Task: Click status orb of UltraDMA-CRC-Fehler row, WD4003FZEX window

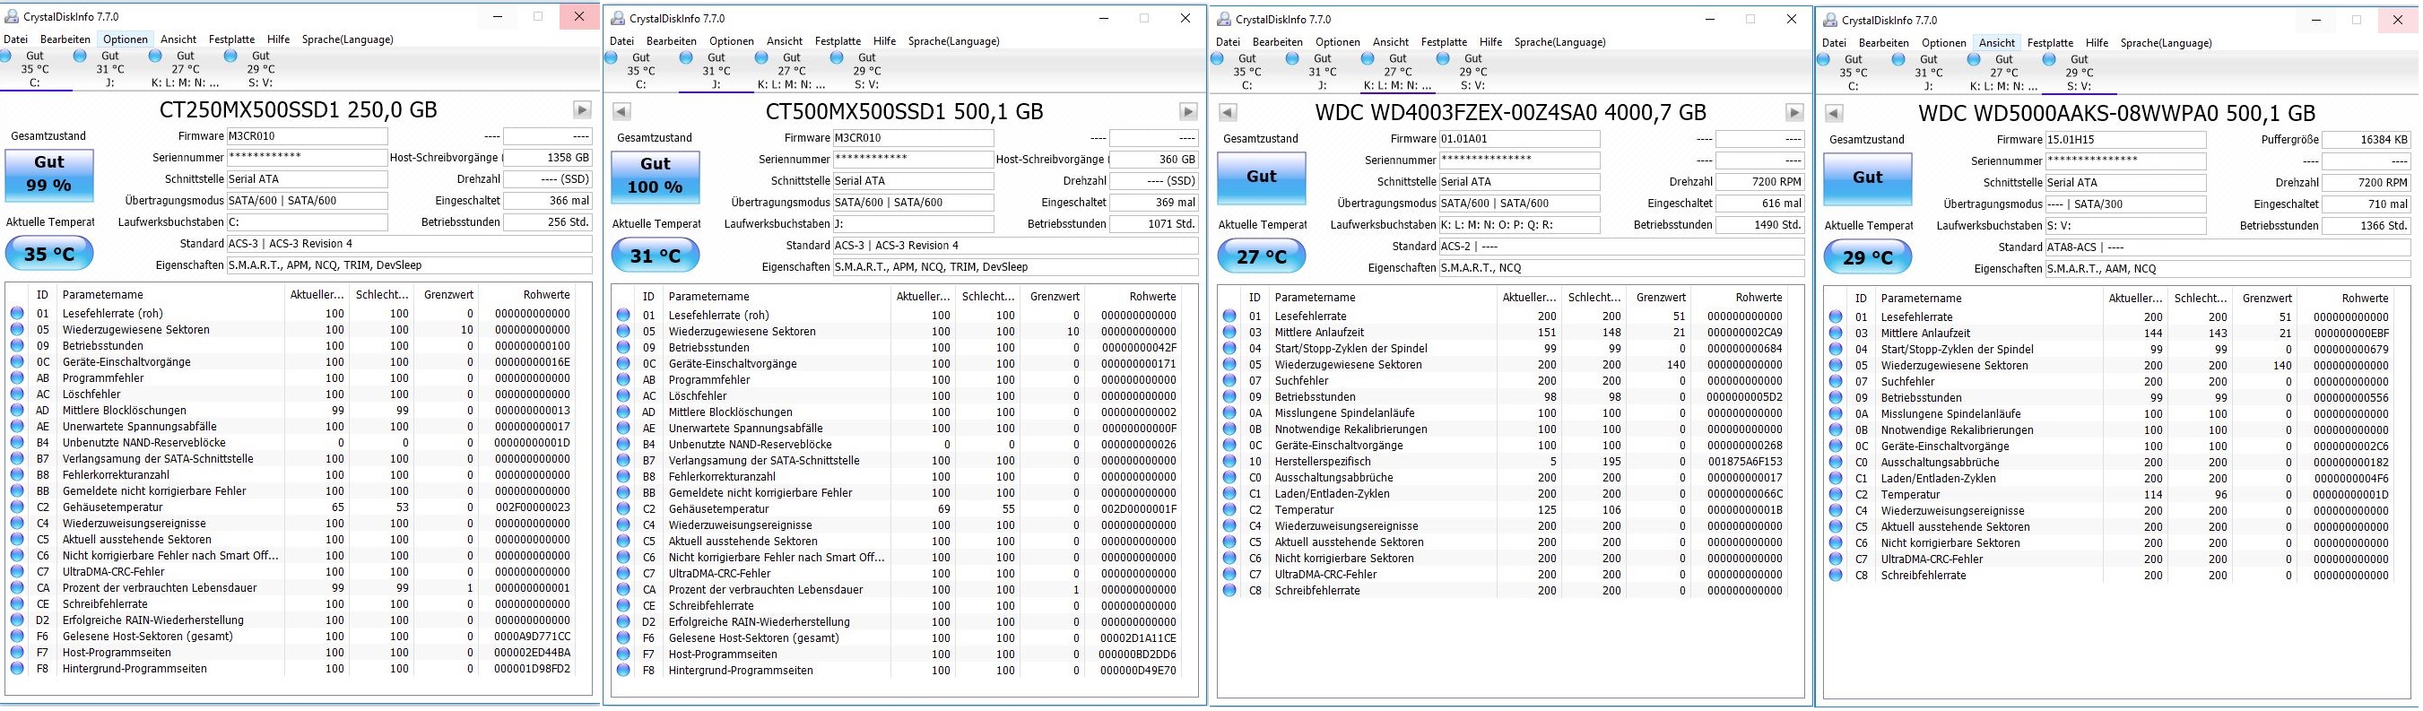Action: [1229, 575]
